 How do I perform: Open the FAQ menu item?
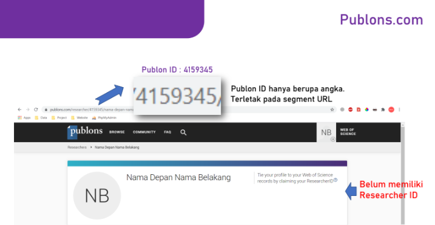pyautogui.click(x=167, y=132)
